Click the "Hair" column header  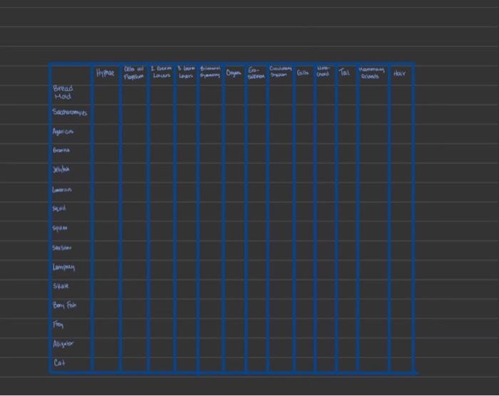point(399,73)
